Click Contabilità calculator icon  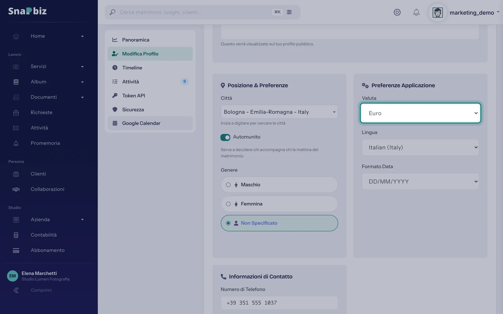coord(16,235)
